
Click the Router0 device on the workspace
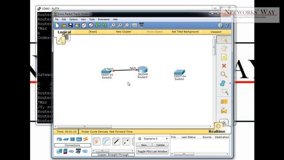tap(142, 70)
